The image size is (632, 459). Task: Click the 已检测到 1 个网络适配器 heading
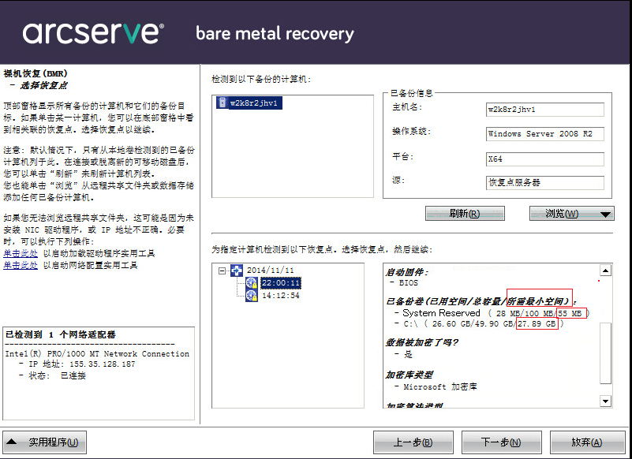(x=61, y=334)
